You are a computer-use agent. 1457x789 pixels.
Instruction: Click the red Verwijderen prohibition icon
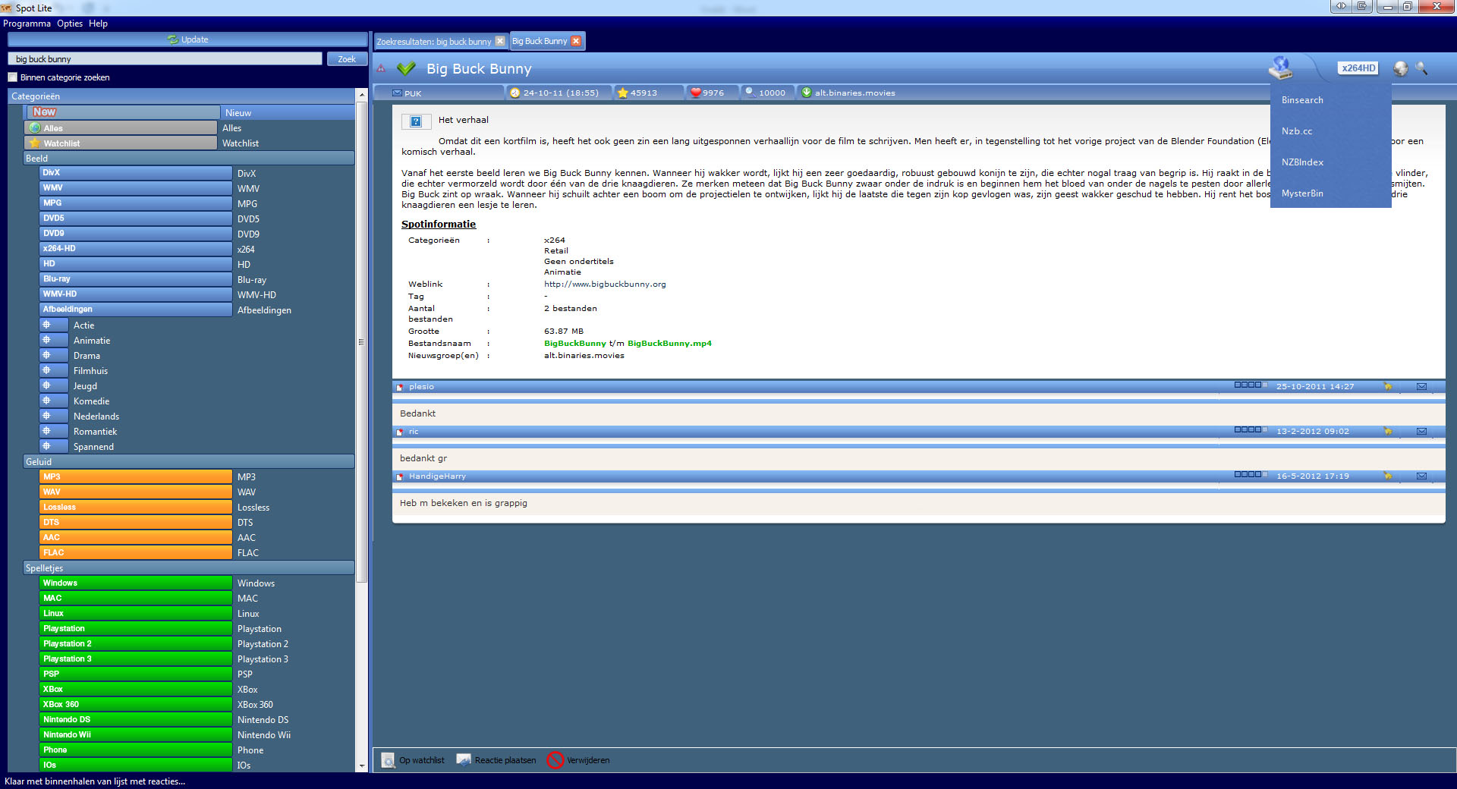(x=555, y=760)
